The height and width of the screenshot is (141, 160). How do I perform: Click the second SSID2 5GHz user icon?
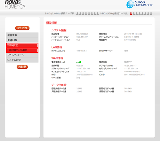(x=134, y=13)
